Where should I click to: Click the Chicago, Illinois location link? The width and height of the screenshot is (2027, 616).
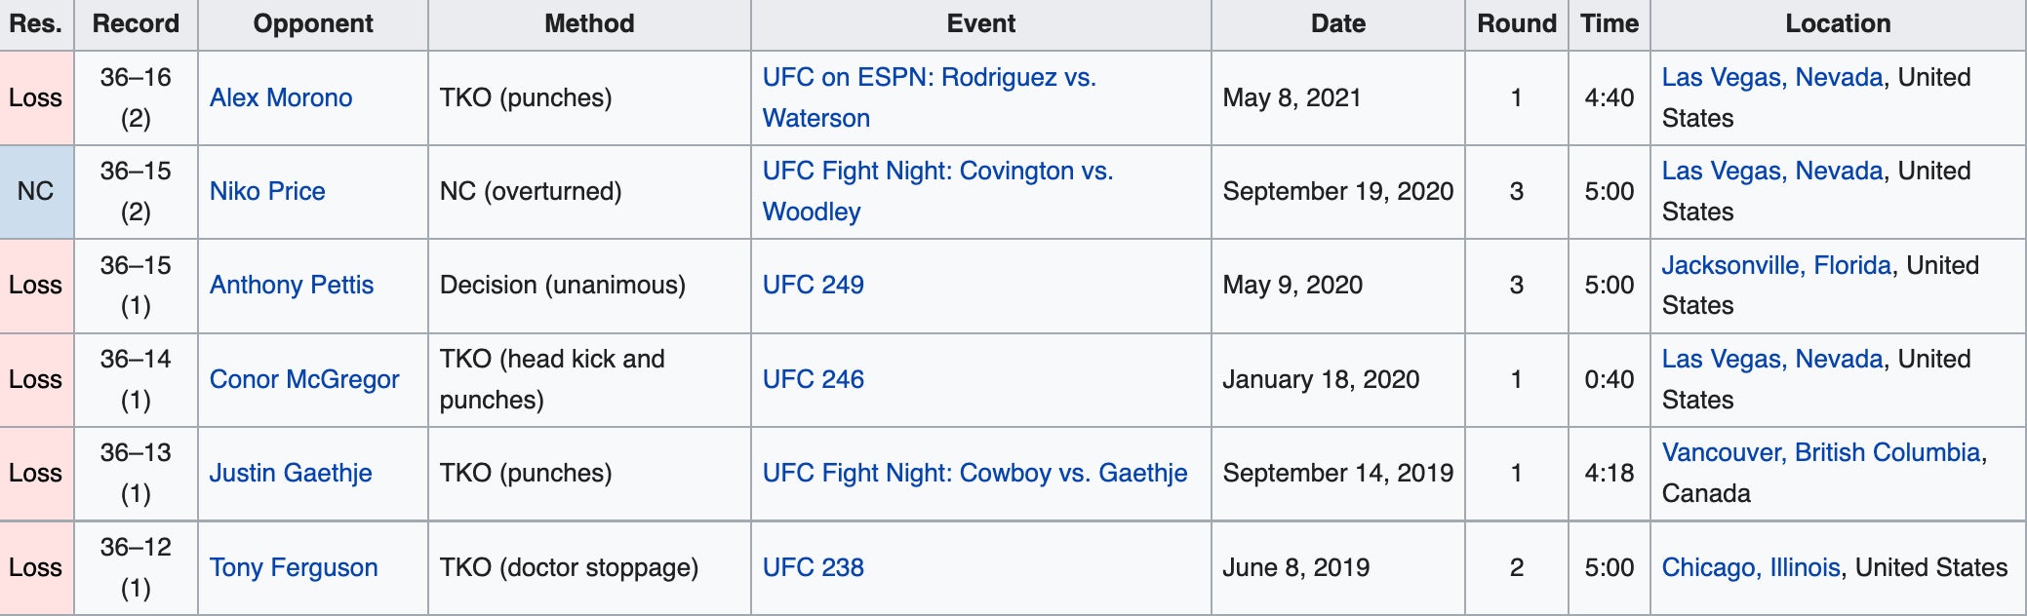tap(1751, 568)
